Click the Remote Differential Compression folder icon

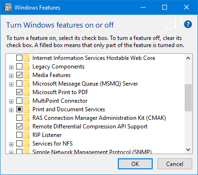pyautogui.click(x=26, y=126)
